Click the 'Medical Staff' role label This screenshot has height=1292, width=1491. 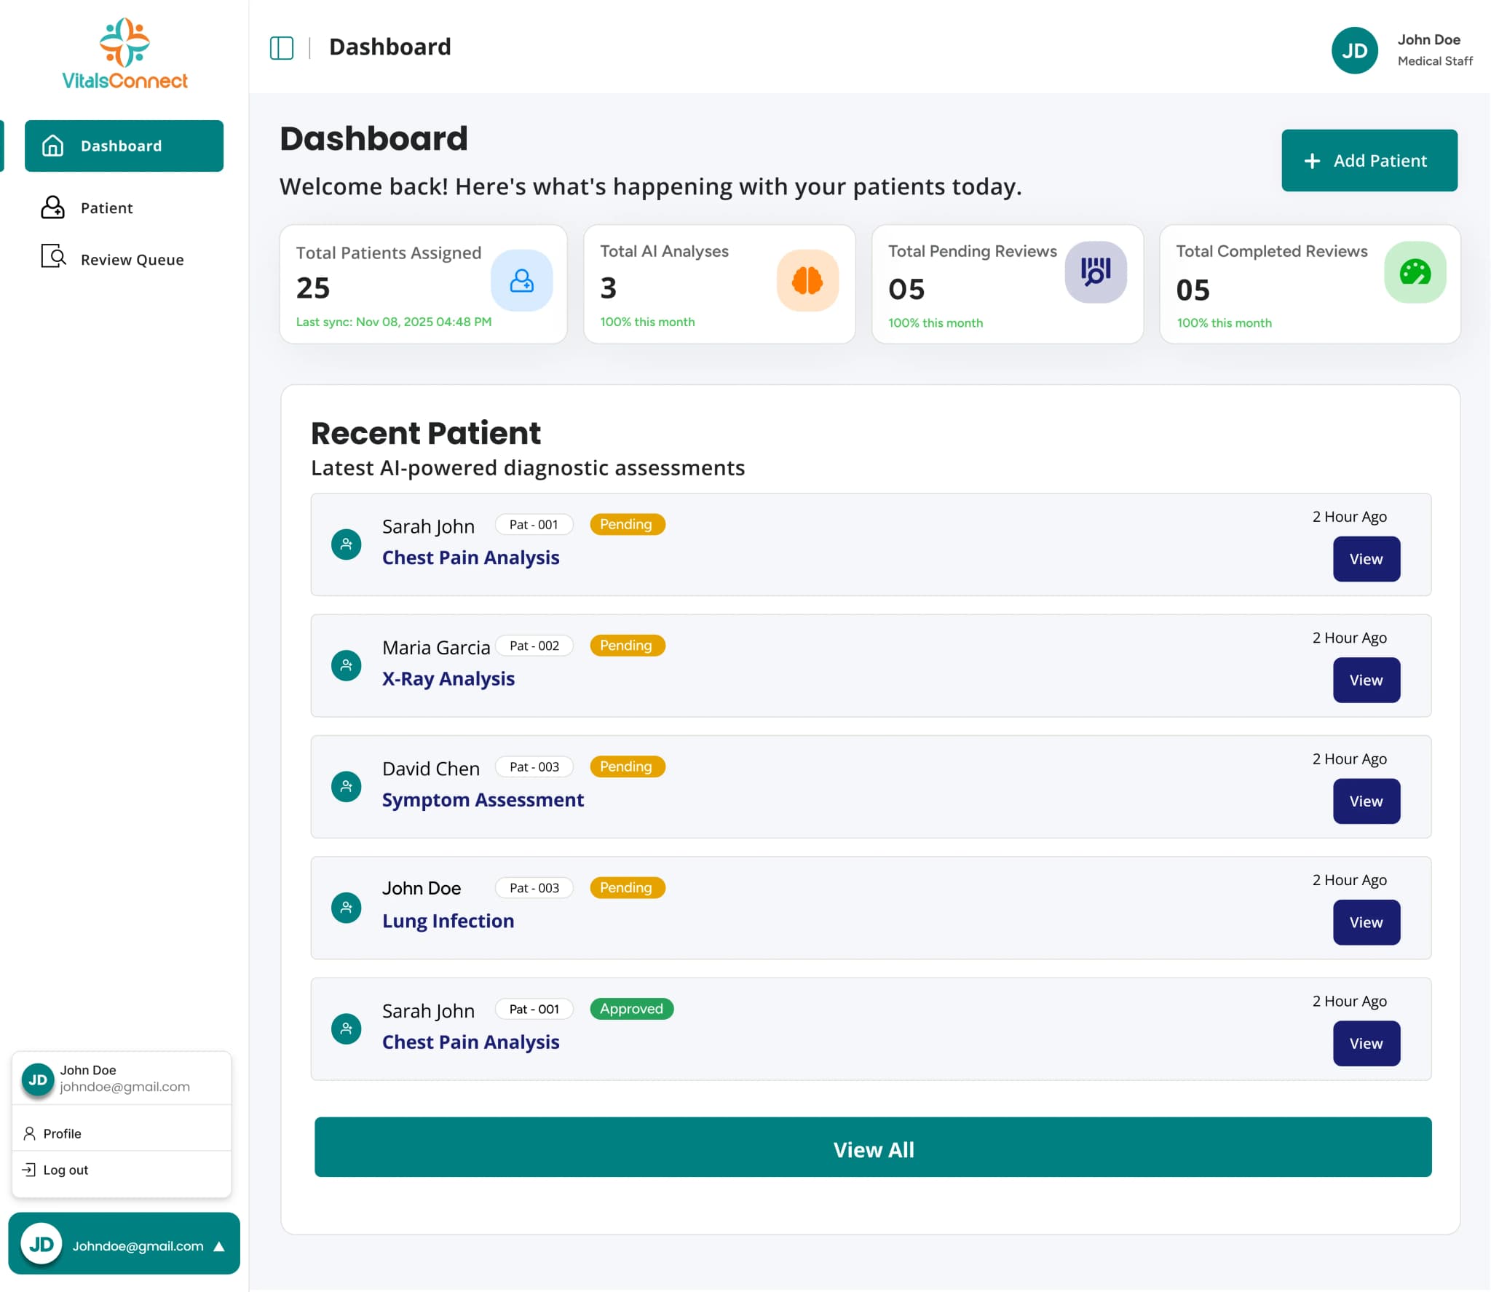coord(1434,61)
